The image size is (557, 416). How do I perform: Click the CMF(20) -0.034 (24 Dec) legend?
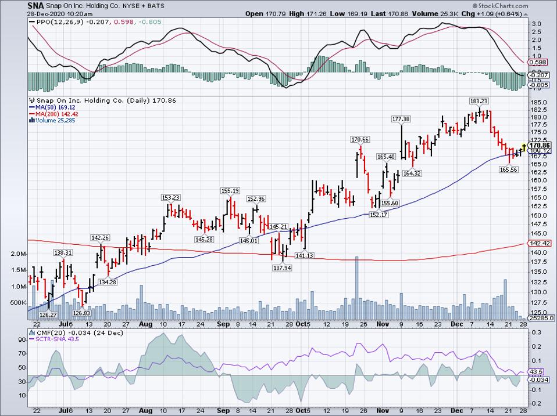(79, 333)
